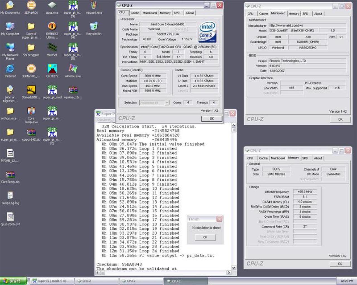Screen dimensions: 357x285
Task: Click the Super PI vertical scrollbar down arrow
Action: (x=234, y=268)
